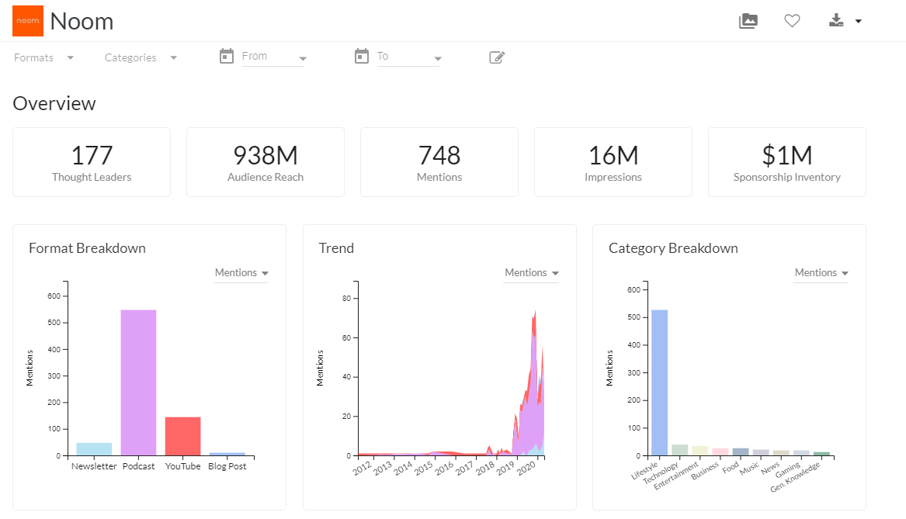Click the purple Podcast bar
906x519 pixels.
[x=138, y=382]
